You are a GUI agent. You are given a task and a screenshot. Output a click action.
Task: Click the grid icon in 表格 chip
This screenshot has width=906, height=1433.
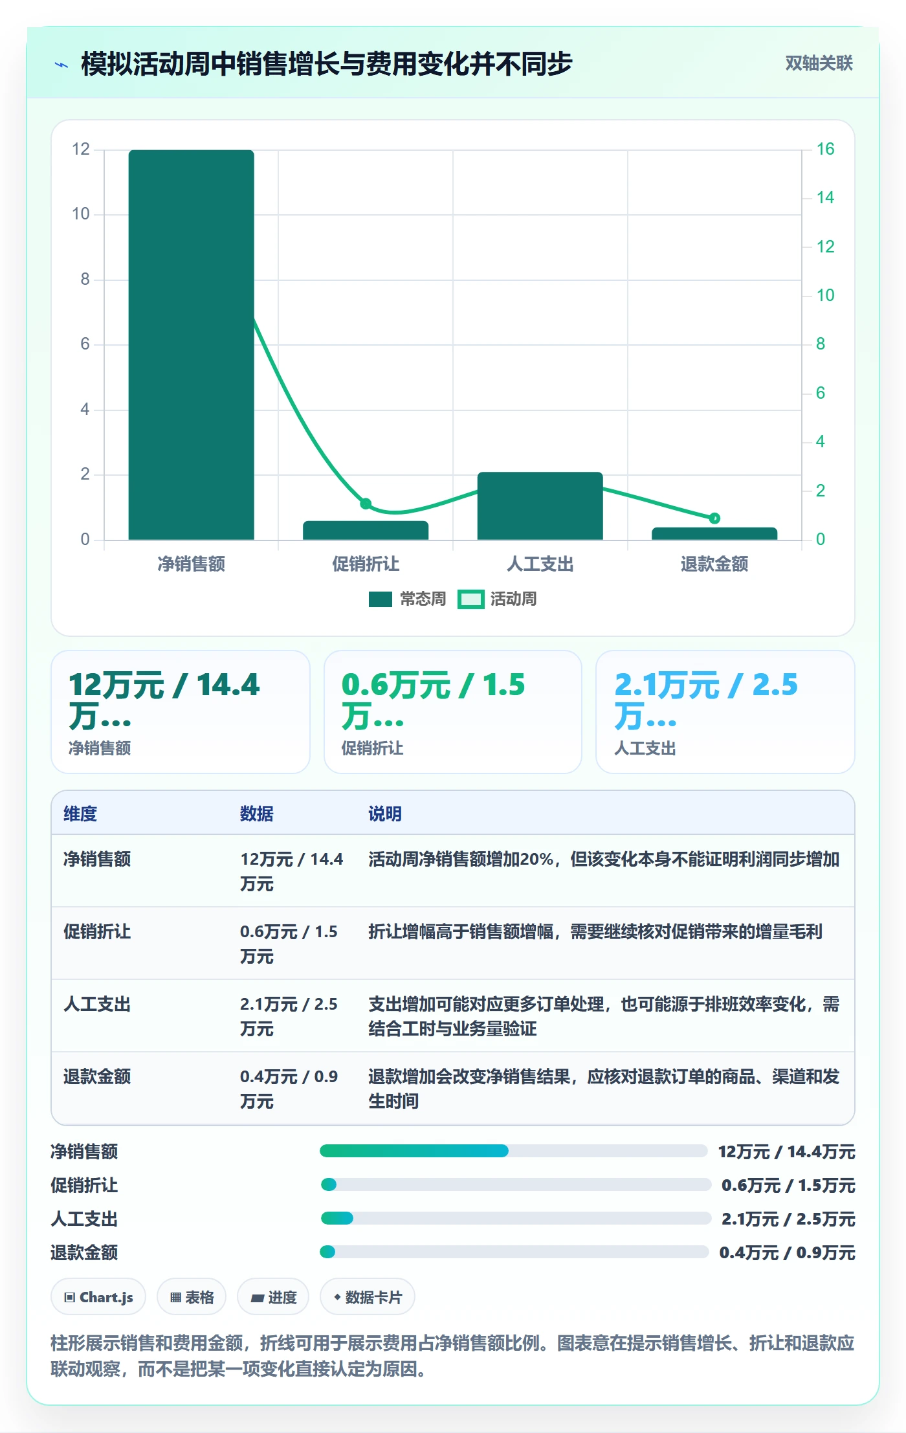pos(175,1297)
